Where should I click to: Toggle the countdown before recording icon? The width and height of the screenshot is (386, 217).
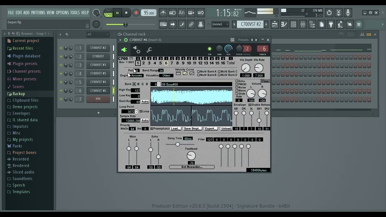(182, 13)
